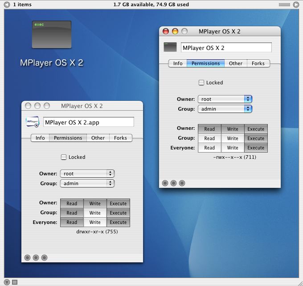
Task: Toggle Group Read in front window
Action: tap(209, 138)
